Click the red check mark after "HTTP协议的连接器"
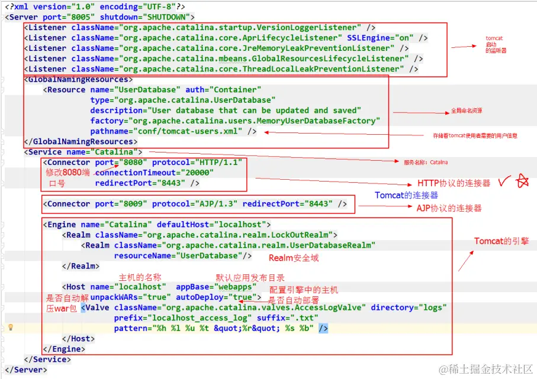The width and height of the screenshot is (537, 379). (x=503, y=182)
